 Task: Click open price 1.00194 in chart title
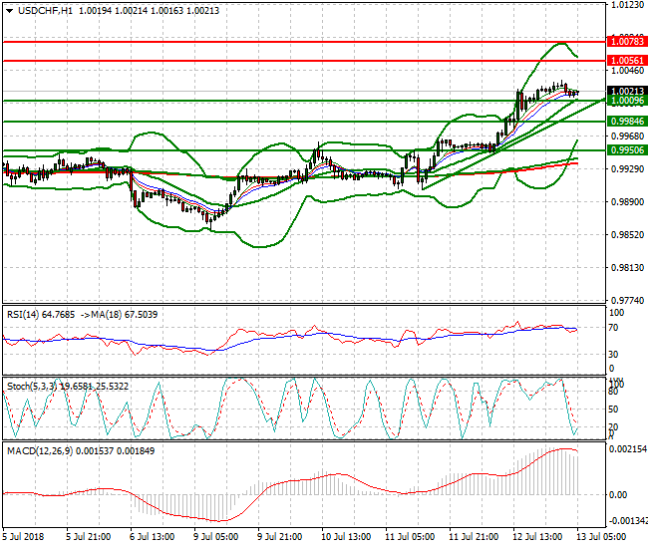coord(95,11)
